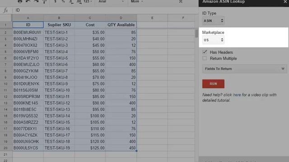
Task: Select the ID header cell
Action: tap(28, 25)
